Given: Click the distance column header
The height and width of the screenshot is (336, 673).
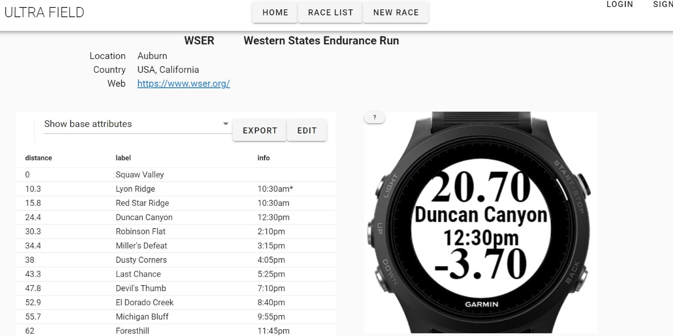Looking at the screenshot, I should coord(38,158).
